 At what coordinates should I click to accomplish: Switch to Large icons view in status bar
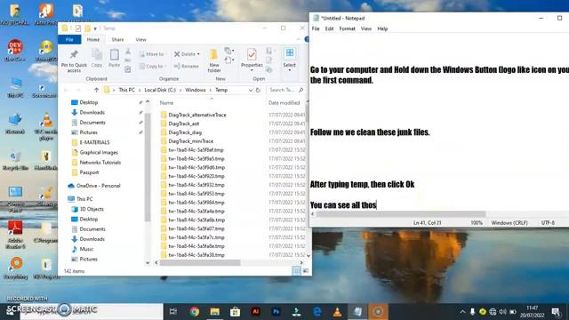click(306, 271)
